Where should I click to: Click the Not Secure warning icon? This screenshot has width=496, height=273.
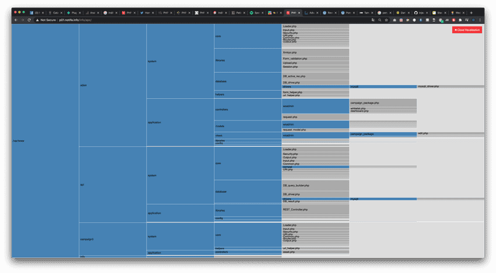tap(38, 20)
